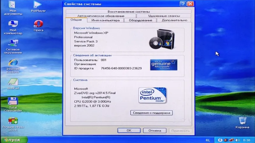Open the PotPlayer desktop icon

(38, 6)
